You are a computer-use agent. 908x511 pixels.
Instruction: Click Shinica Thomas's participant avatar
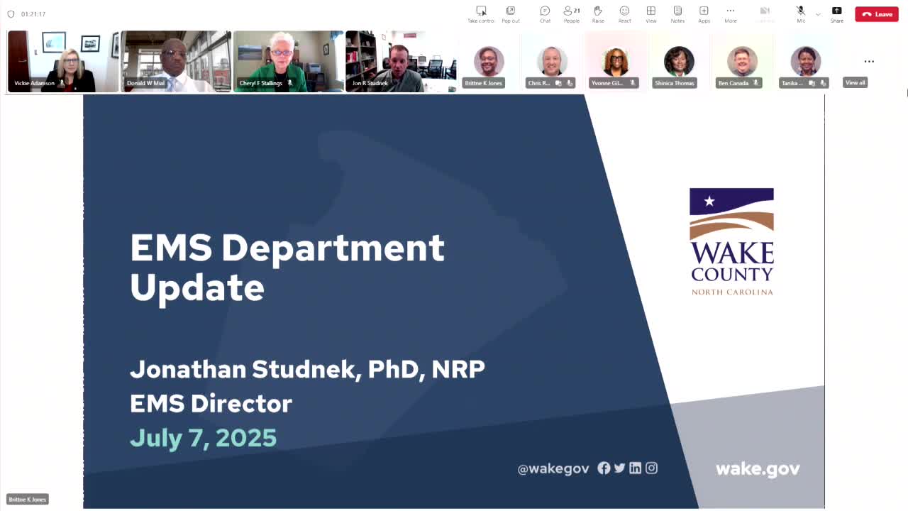click(x=679, y=62)
